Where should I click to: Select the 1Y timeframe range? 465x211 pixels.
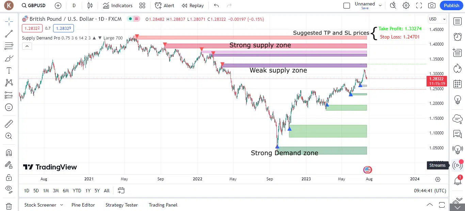(x=87, y=191)
